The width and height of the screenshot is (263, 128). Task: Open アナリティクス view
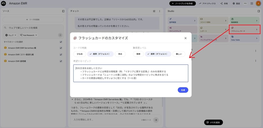207,4
